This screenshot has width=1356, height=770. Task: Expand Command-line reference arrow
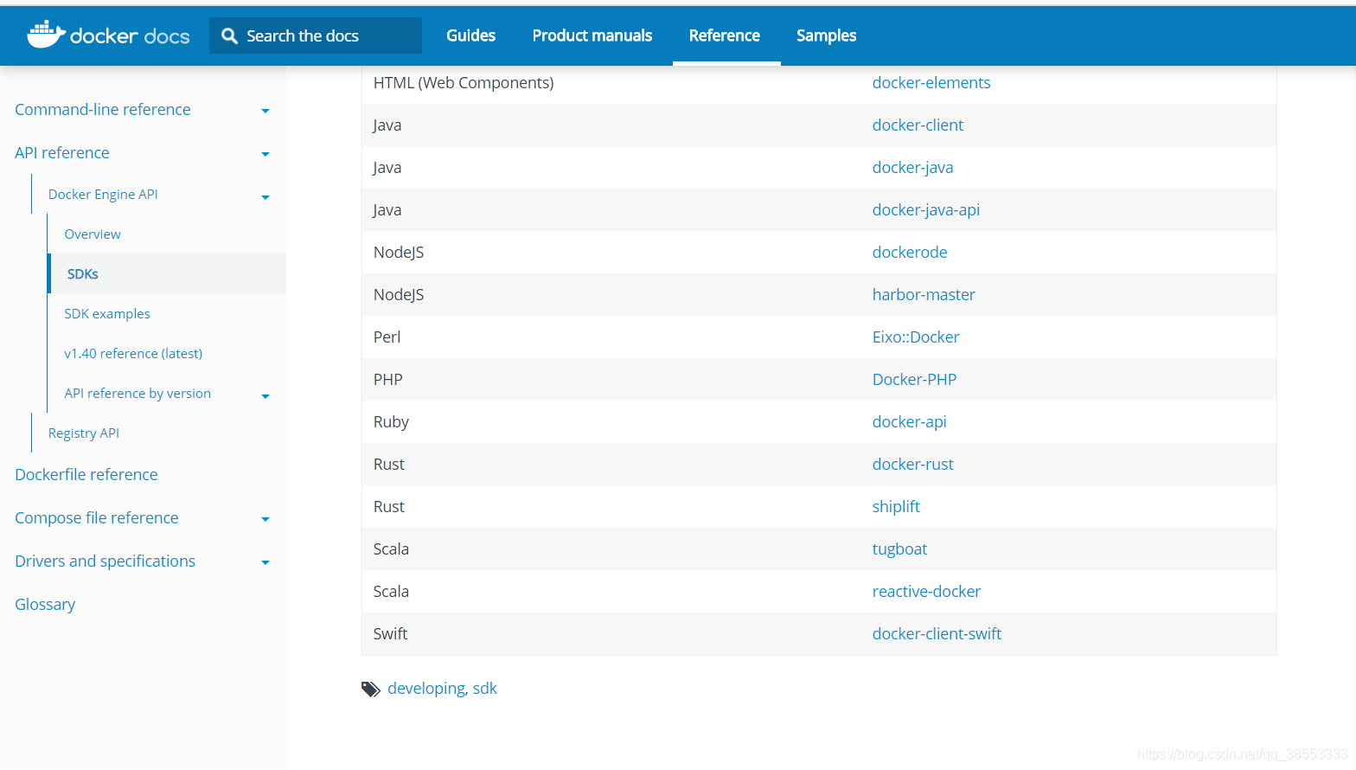[265, 111]
